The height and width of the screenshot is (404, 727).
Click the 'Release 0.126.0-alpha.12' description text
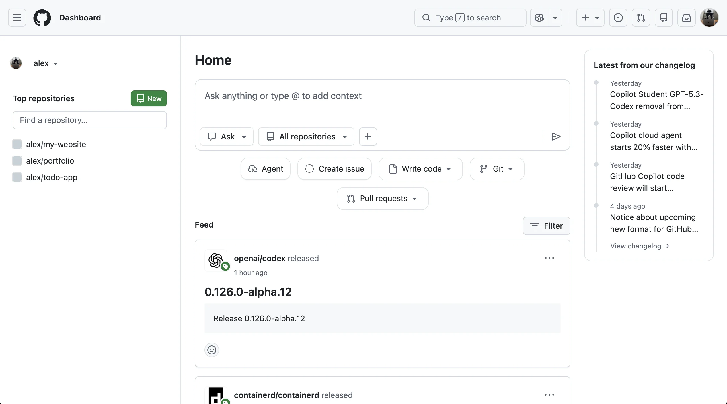pos(259,318)
